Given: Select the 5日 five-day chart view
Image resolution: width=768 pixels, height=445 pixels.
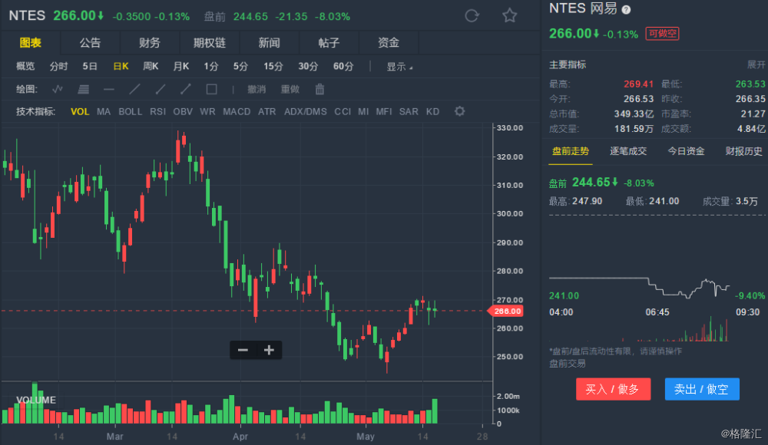Looking at the screenshot, I should coord(90,67).
